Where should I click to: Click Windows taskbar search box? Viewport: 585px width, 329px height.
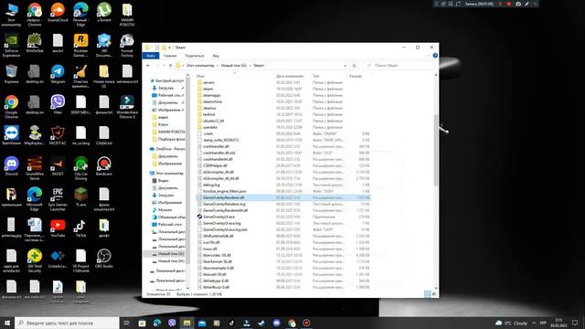[67, 323]
